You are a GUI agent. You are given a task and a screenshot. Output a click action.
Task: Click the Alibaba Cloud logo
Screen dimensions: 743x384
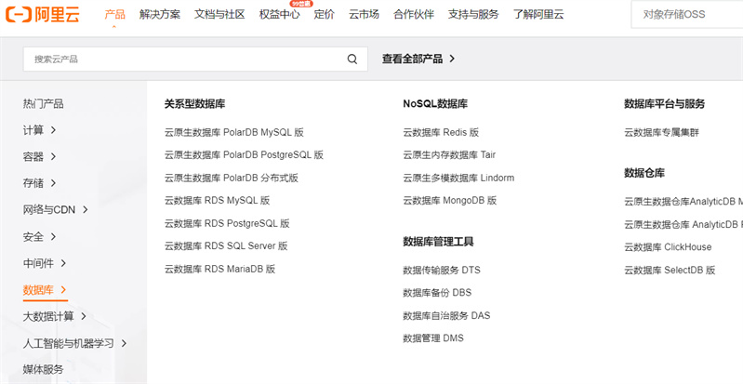pyautogui.click(x=42, y=14)
